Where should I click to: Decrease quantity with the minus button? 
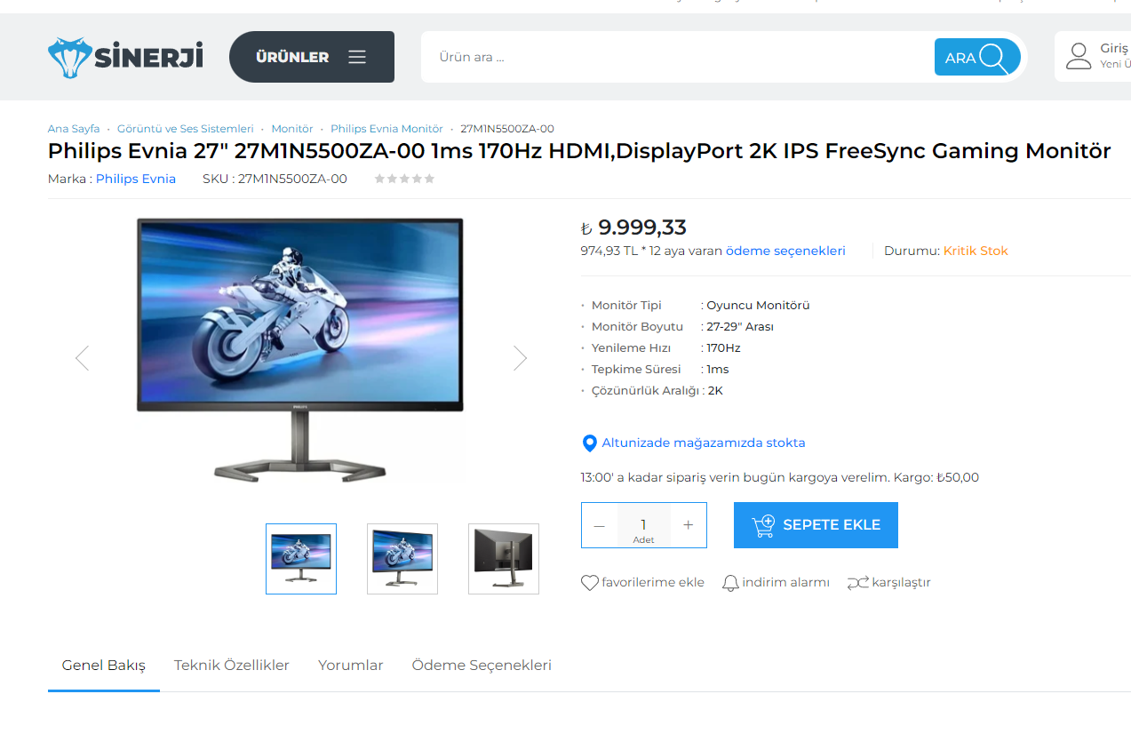click(600, 525)
